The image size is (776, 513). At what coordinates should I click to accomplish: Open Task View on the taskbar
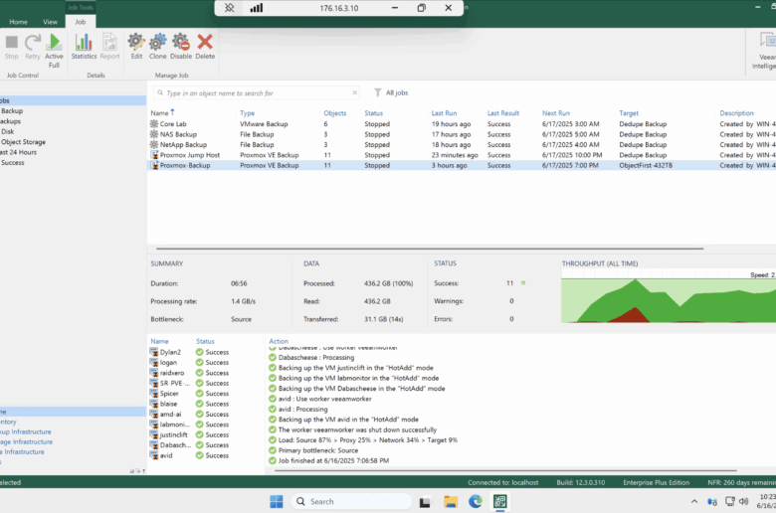(x=425, y=502)
